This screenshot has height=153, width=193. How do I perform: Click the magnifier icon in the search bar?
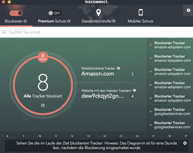4,32
